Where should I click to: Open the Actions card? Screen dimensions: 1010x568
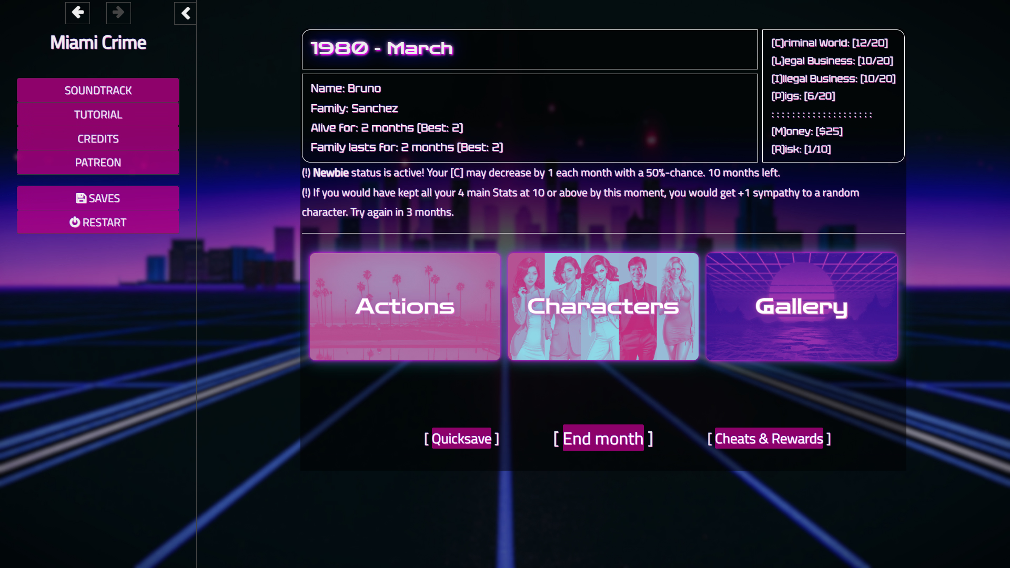pyautogui.click(x=405, y=307)
